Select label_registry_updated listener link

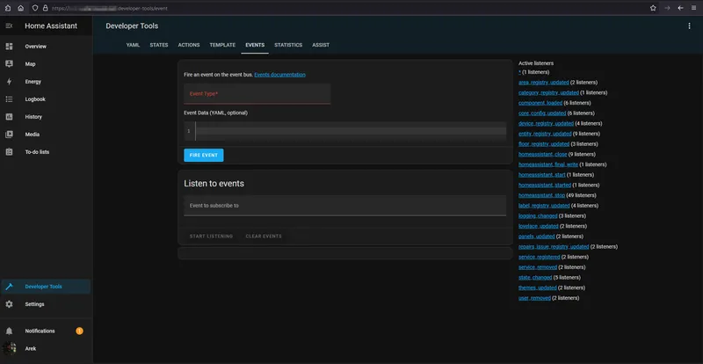click(x=544, y=206)
